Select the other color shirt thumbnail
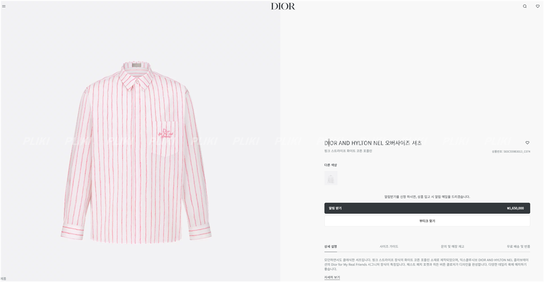Viewport: 544px width, 282px height. point(330,178)
